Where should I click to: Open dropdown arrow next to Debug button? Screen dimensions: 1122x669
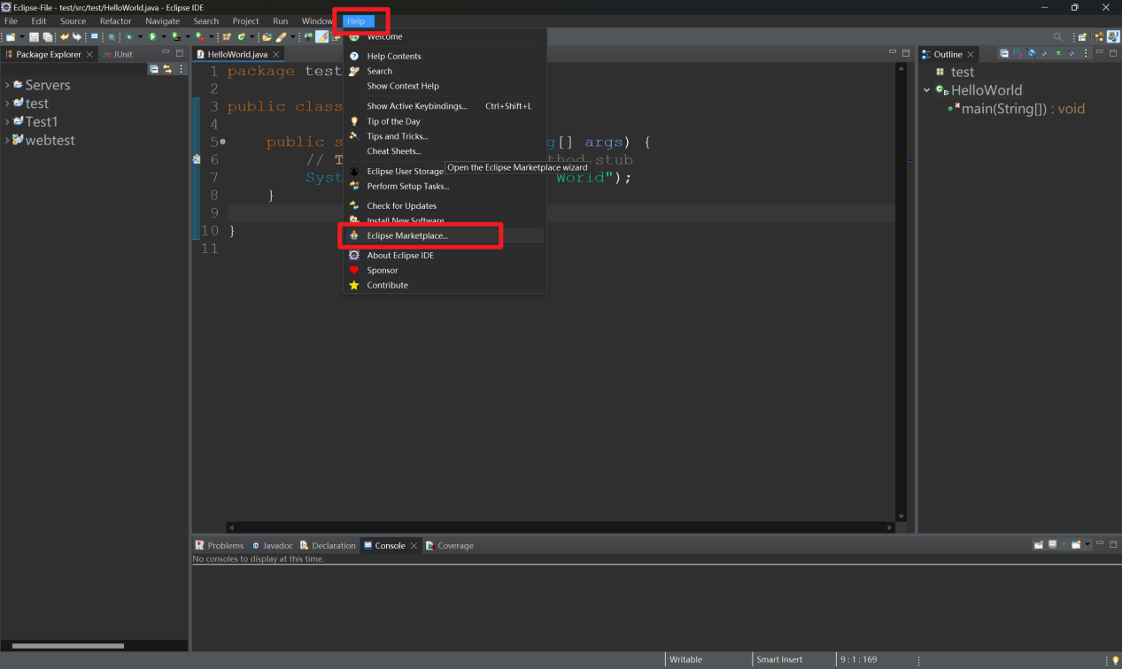[140, 37]
